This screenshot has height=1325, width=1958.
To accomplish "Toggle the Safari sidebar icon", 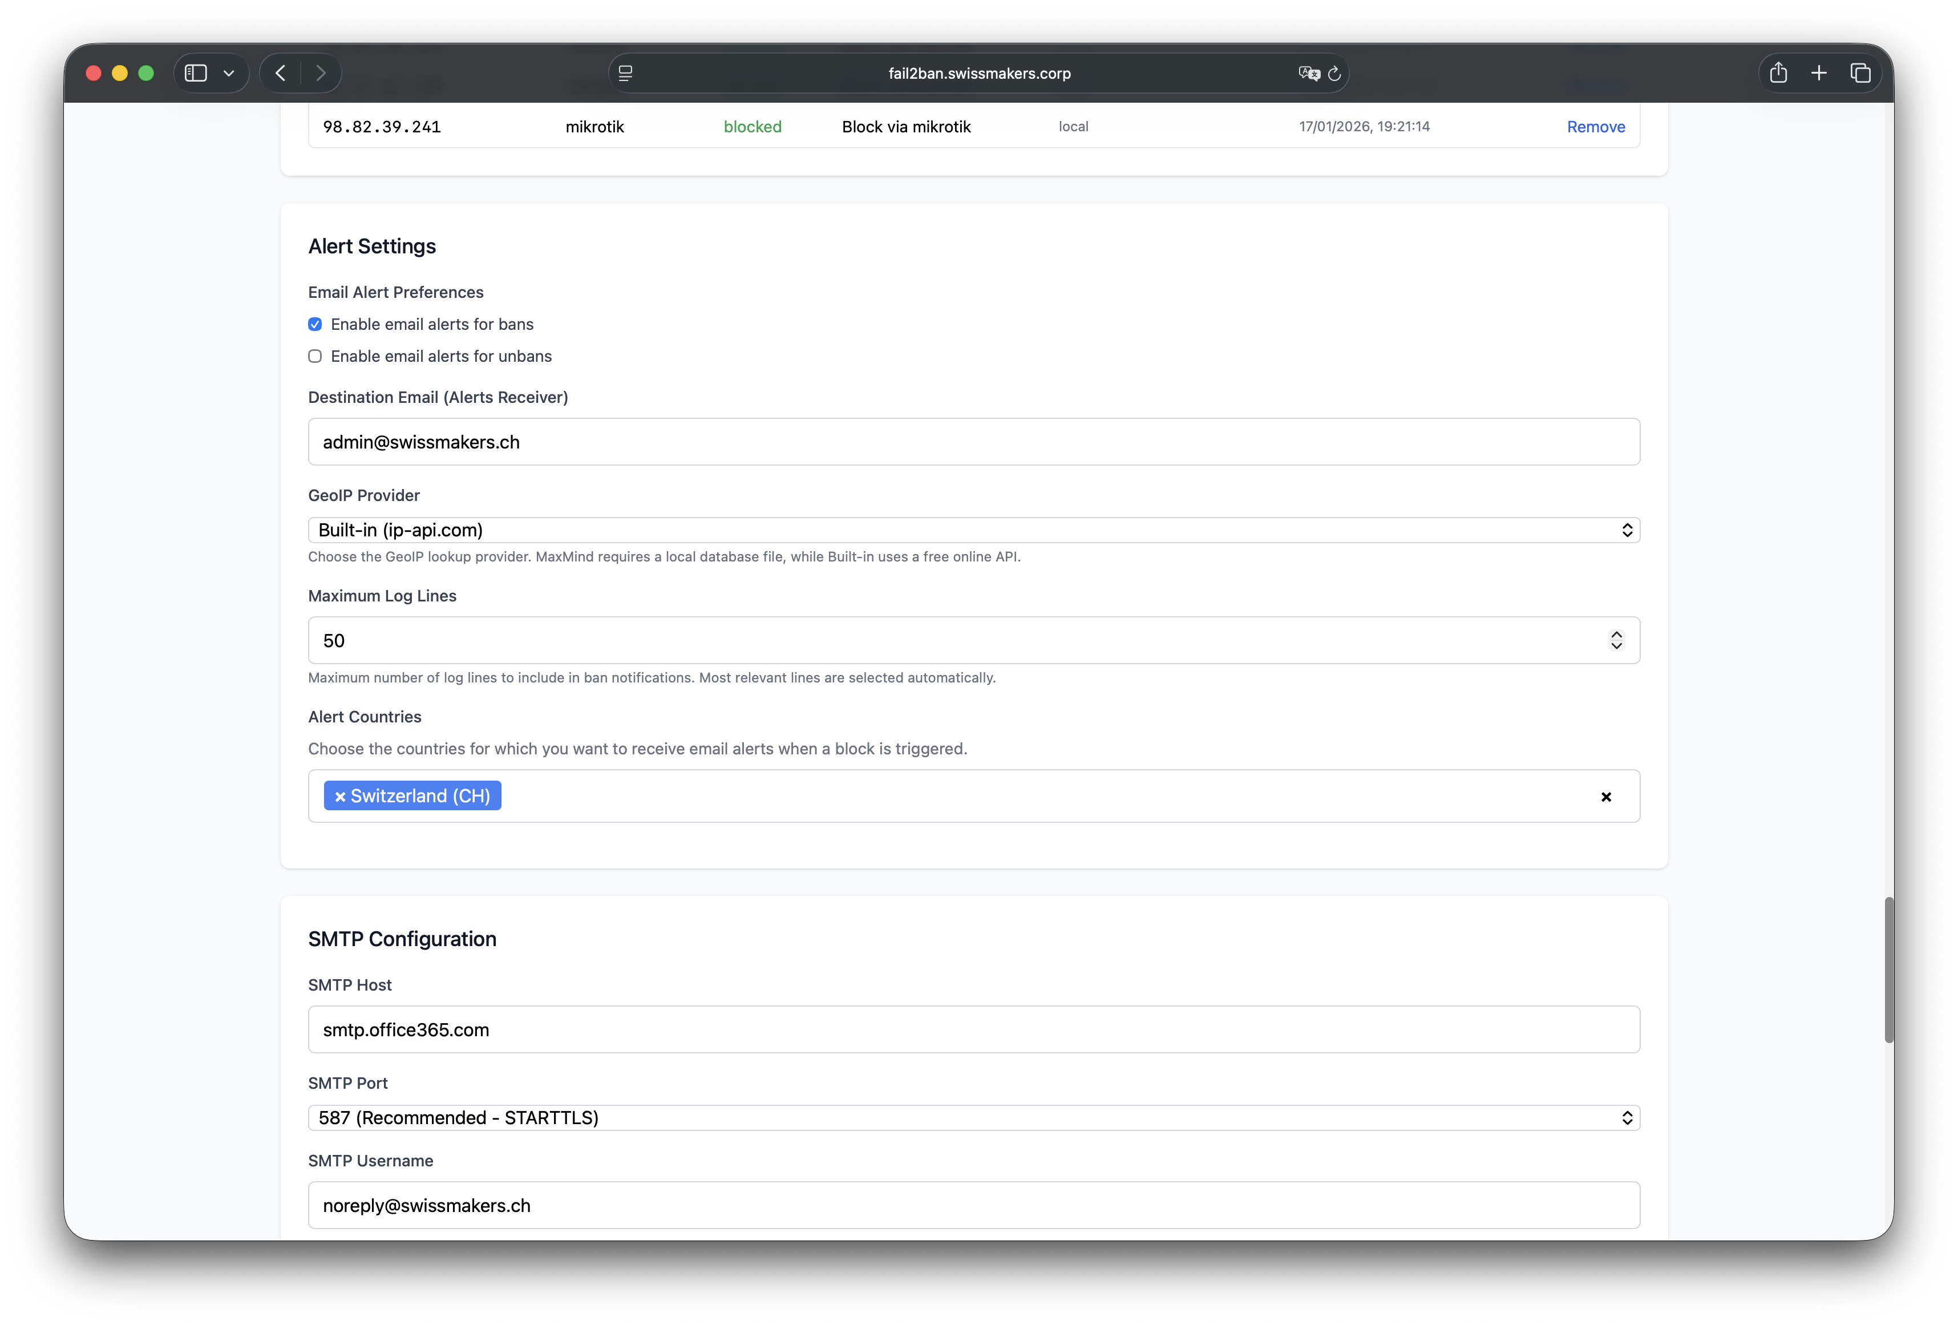I will pyautogui.click(x=196, y=74).
